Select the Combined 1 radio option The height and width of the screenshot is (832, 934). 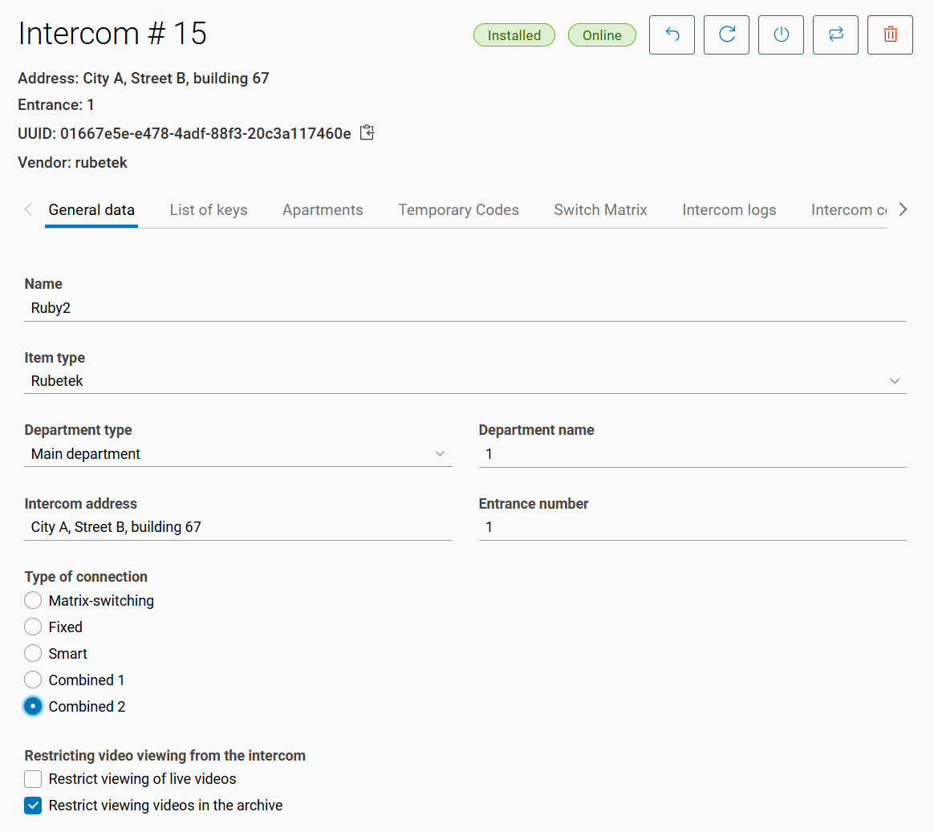tap(33, 680)
